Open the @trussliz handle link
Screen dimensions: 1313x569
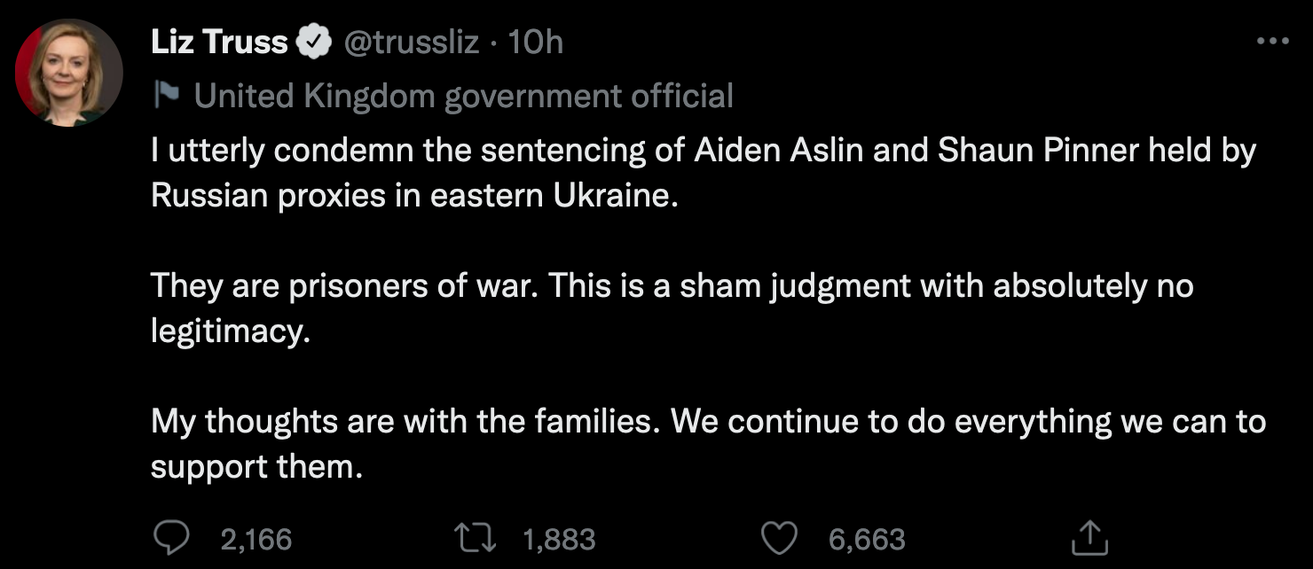[x=411, y=42]
